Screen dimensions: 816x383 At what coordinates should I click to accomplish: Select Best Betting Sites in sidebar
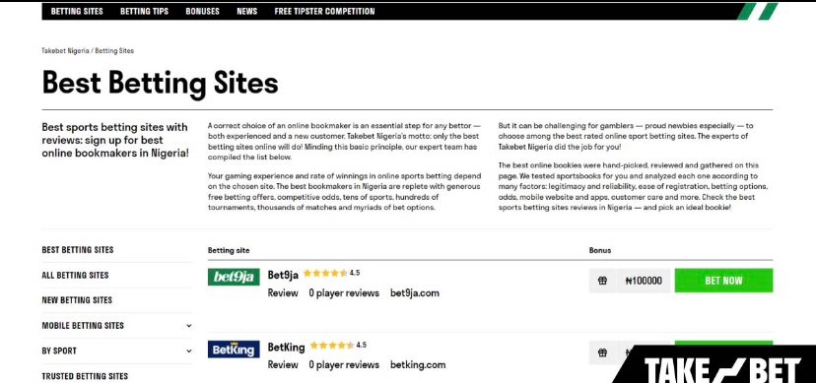[x=78, y=250]
